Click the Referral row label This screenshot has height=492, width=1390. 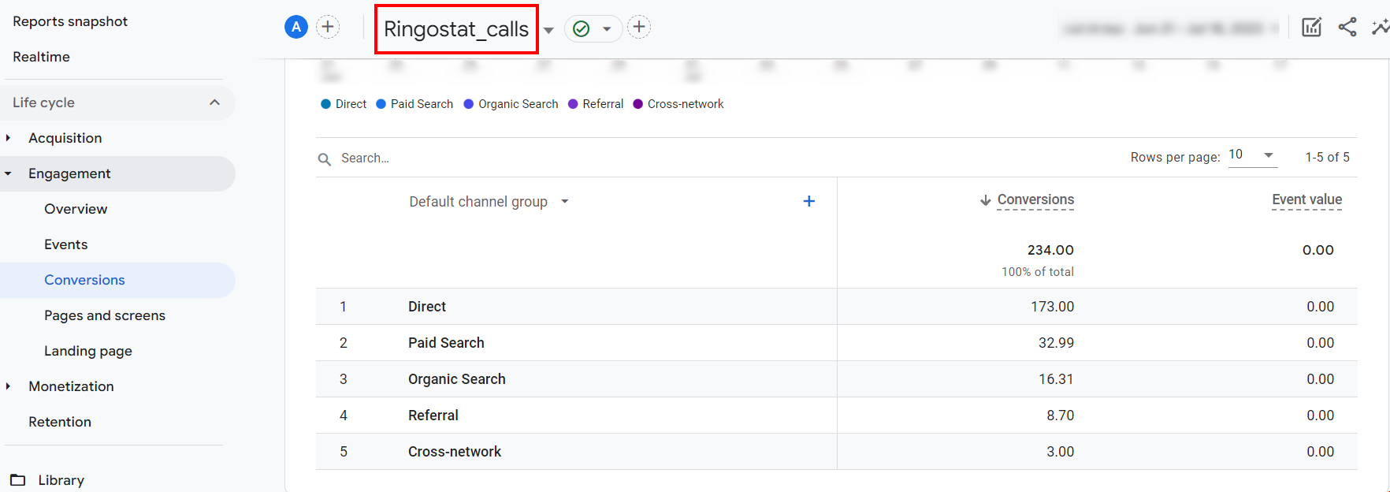[x=433, y=416]
